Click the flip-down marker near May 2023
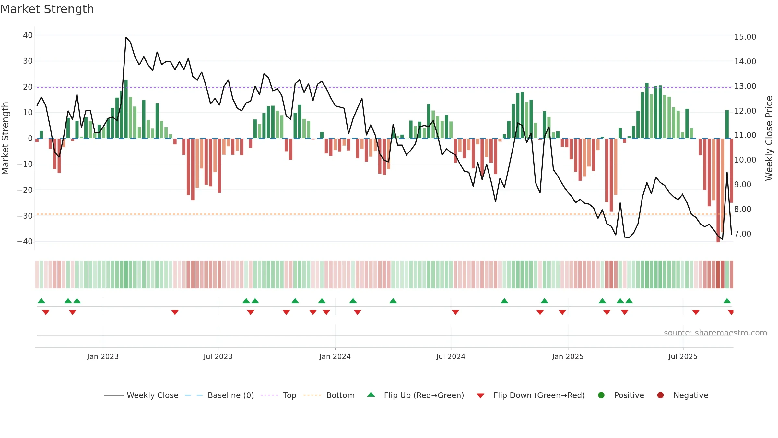This screenshot has width=778, height=438. [175, 312]
